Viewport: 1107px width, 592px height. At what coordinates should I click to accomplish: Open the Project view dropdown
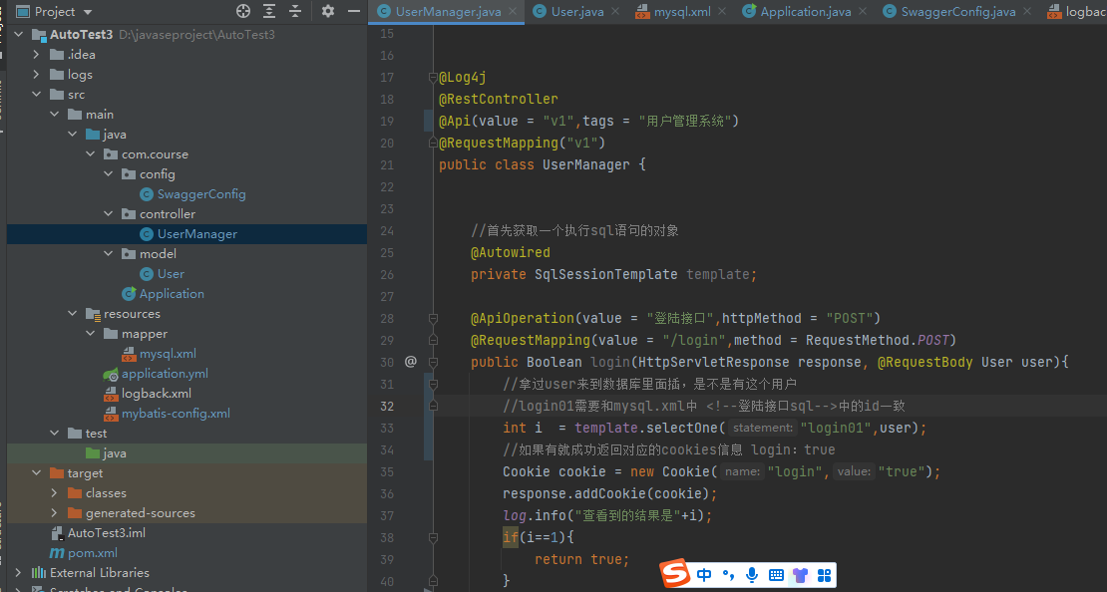[x=88, y=12]
